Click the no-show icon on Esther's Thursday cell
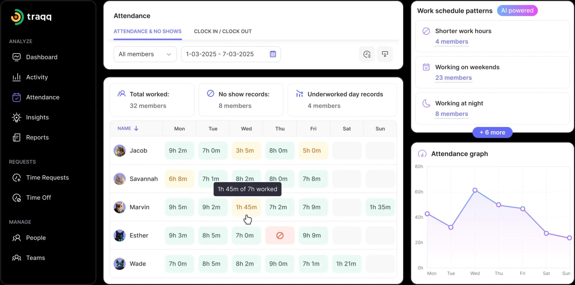The image size is (575, 285). (x=280, y=235)
